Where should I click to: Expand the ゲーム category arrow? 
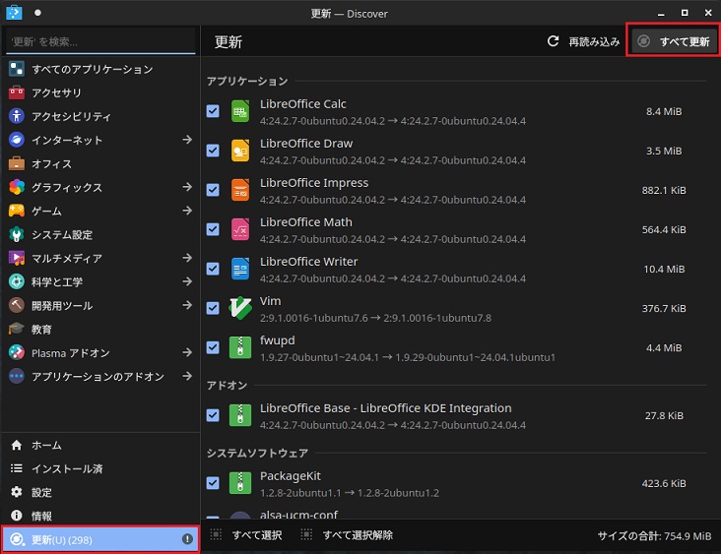(187, 211)
